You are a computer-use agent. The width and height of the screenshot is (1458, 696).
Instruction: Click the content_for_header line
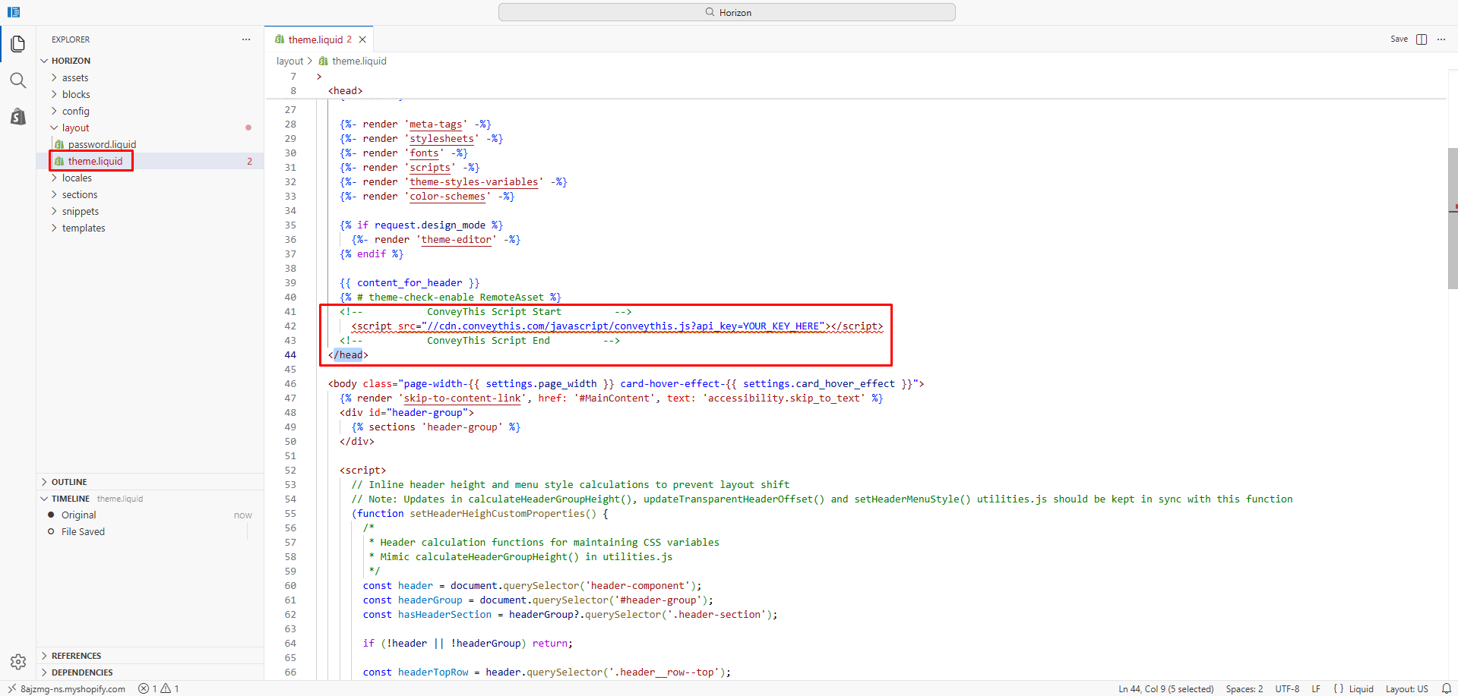[x=410, y=282]
